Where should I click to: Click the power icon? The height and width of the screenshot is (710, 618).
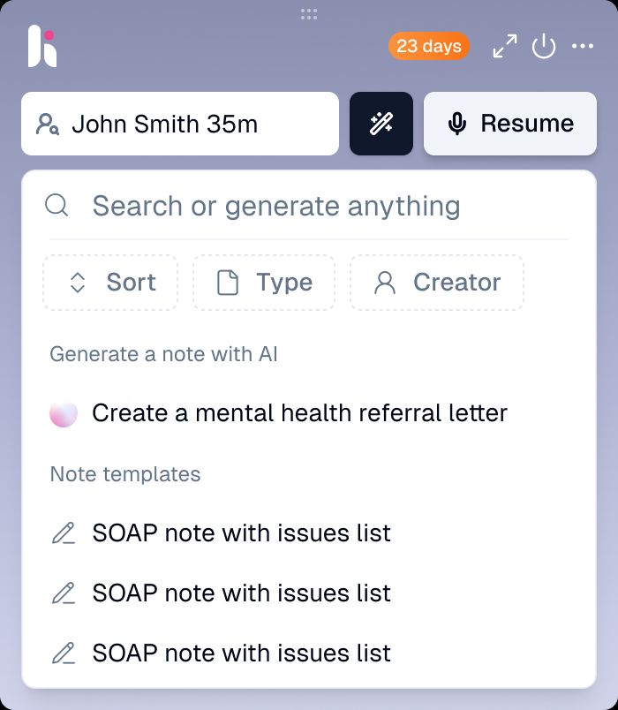pos(543,46)
